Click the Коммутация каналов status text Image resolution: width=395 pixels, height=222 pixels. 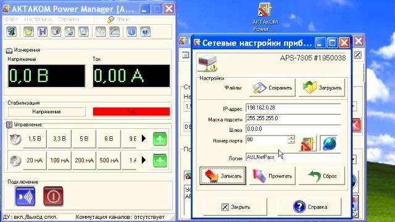pyautogui.click(x=120, y=217)
